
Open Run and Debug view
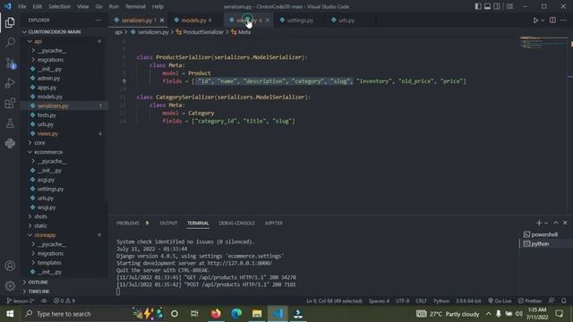(10, 83)
